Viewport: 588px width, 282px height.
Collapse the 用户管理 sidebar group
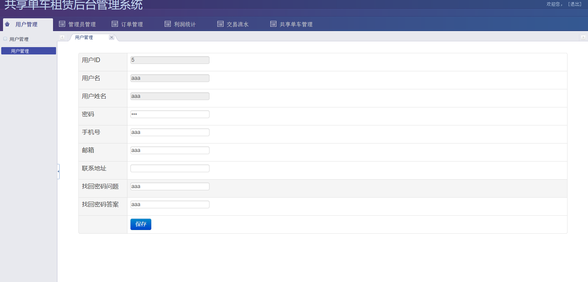(x=5, y=39)
